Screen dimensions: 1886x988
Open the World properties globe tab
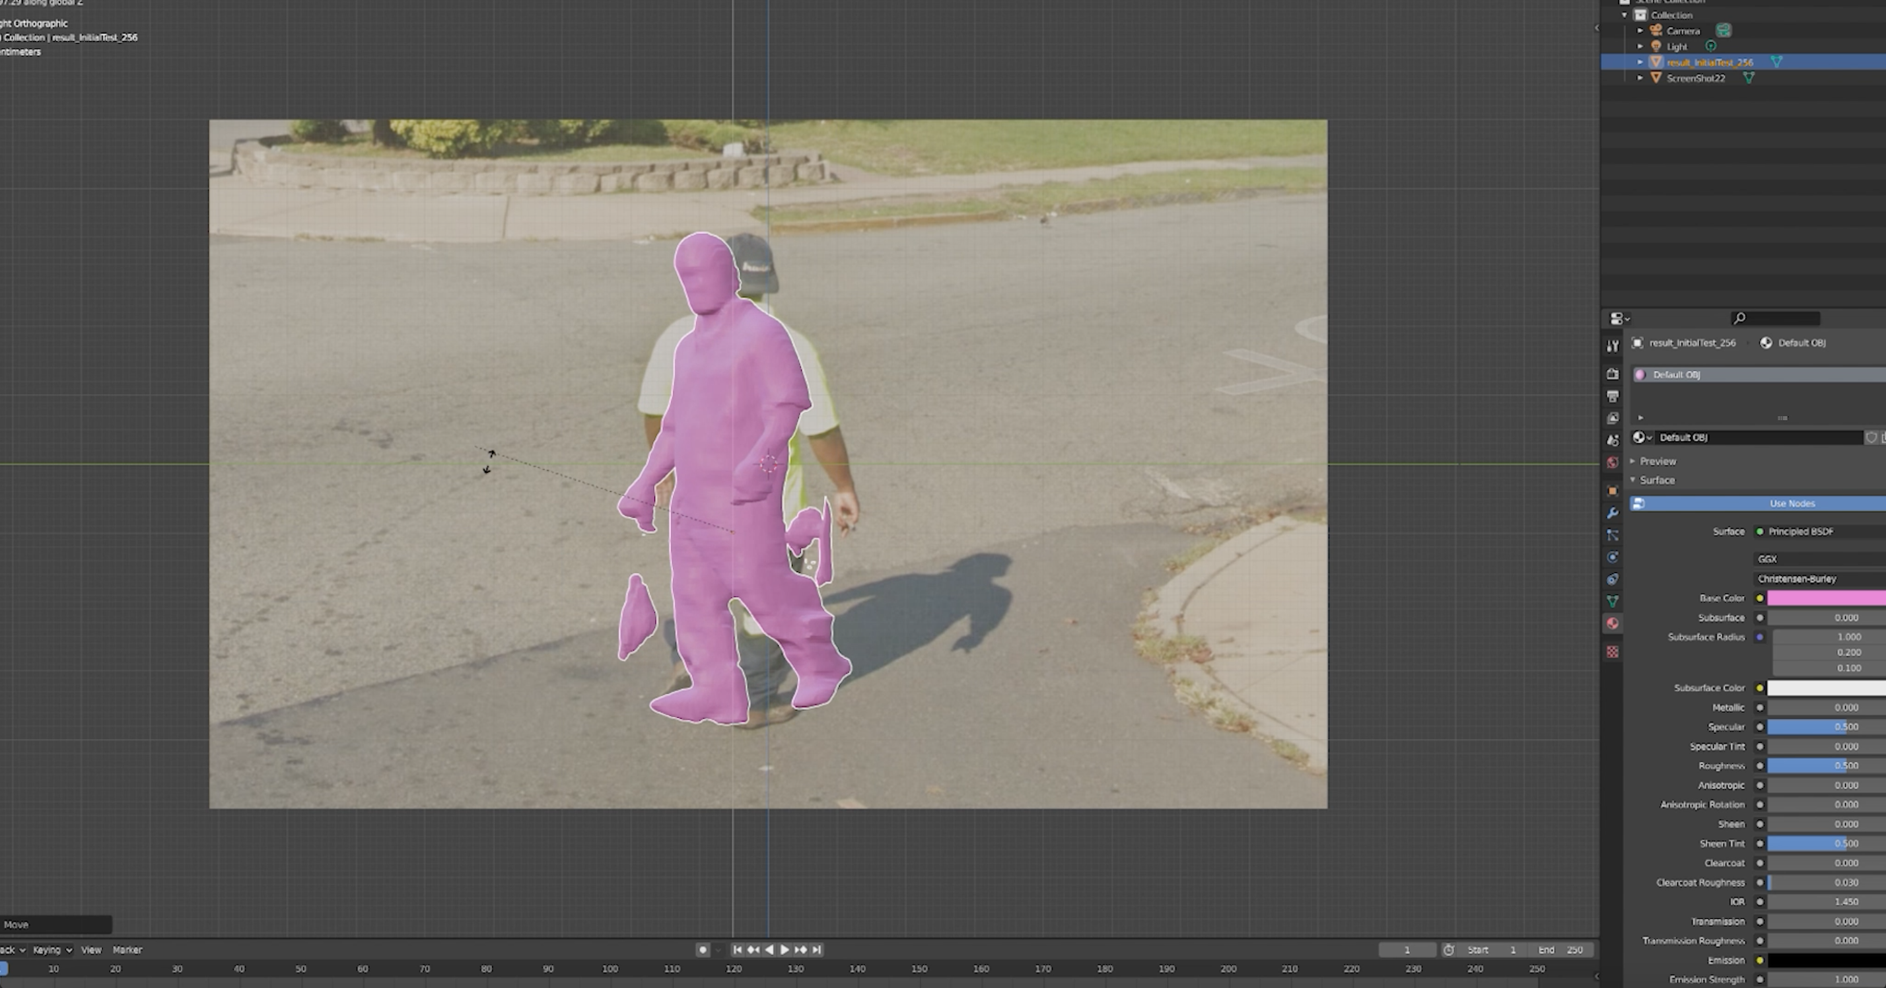[x=1612, y=462]
